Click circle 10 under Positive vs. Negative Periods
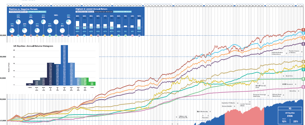 point(68,36)
